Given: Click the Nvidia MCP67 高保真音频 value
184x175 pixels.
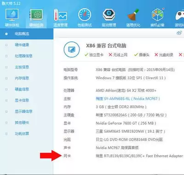Looking at the screenshot, I should click(x=117, y=148).
